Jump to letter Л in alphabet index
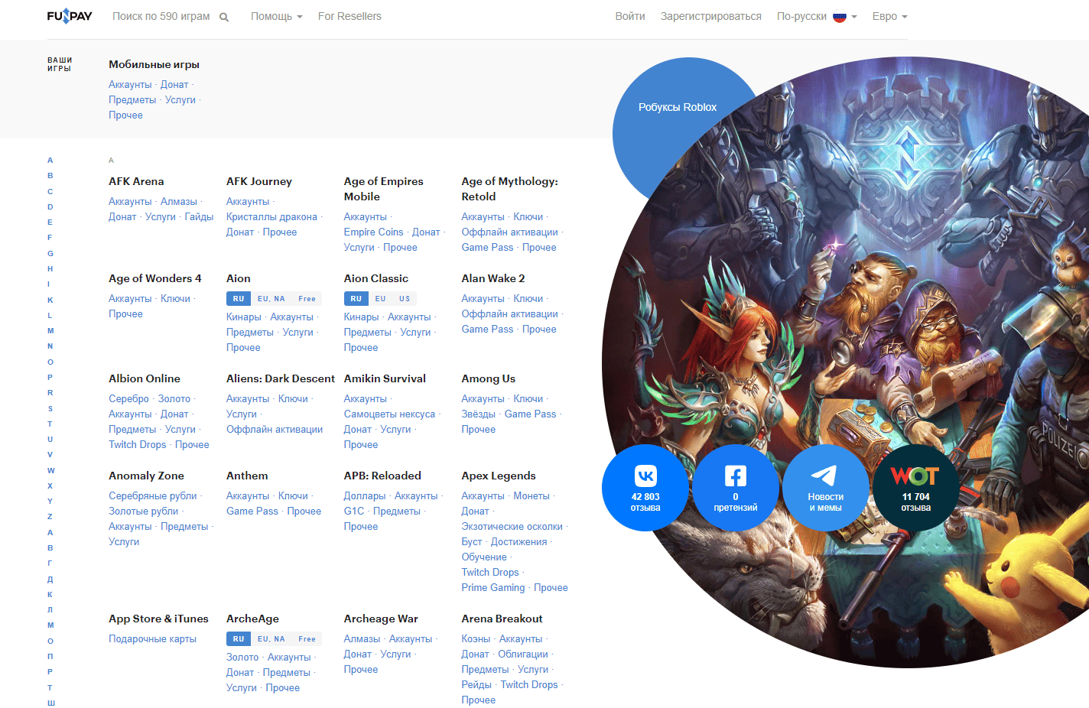This screenshot has height=708, width=1089. pyautogui.click(x=50, y=609)
